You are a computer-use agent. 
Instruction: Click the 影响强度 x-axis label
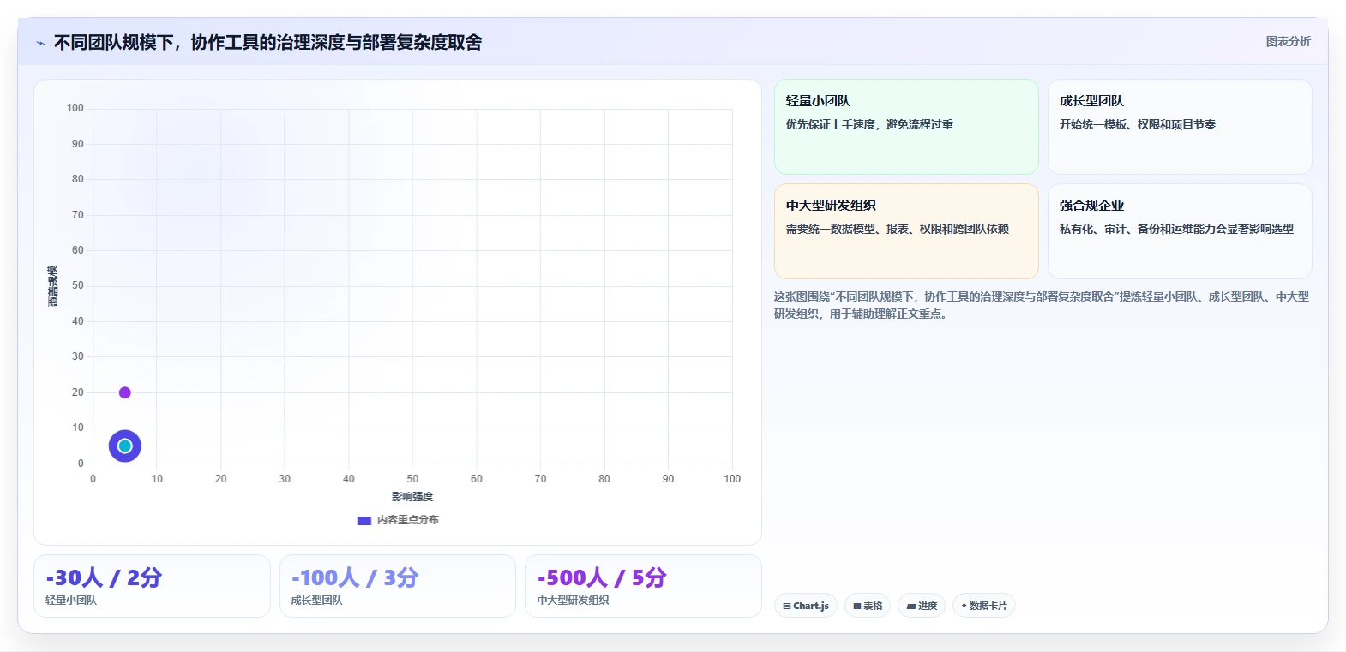click(x=412, y=497)
